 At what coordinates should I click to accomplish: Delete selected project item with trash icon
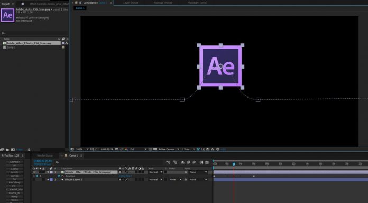coord(29,150)
